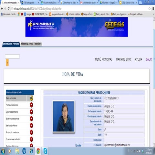
Task: Switch to the Gmail Administrador tab
Action: (89, 3)
